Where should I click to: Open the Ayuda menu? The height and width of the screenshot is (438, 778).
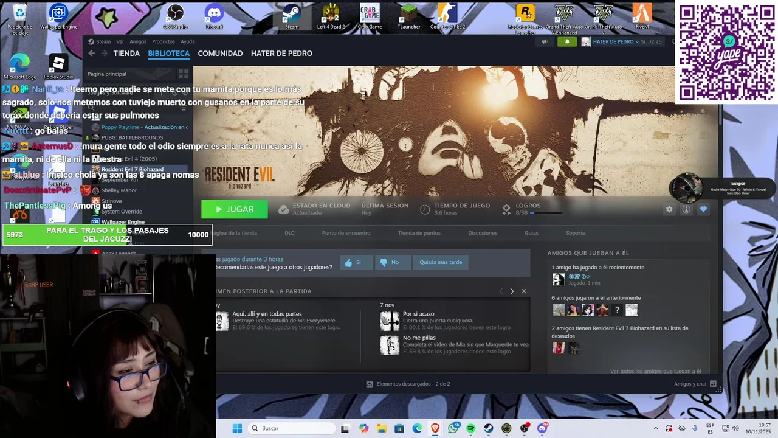pos(188,41)
